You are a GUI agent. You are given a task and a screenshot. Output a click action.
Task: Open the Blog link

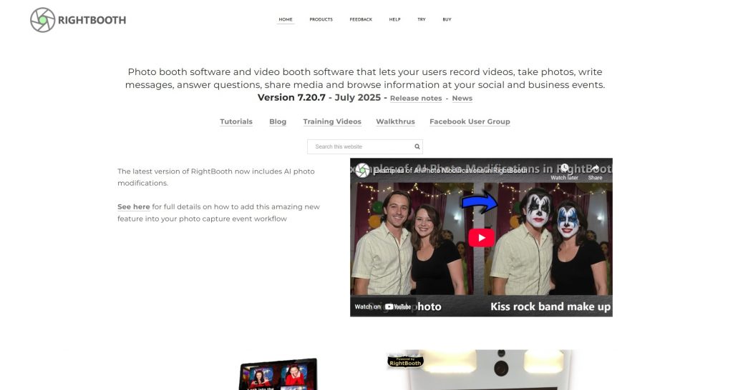pos(278,121)
